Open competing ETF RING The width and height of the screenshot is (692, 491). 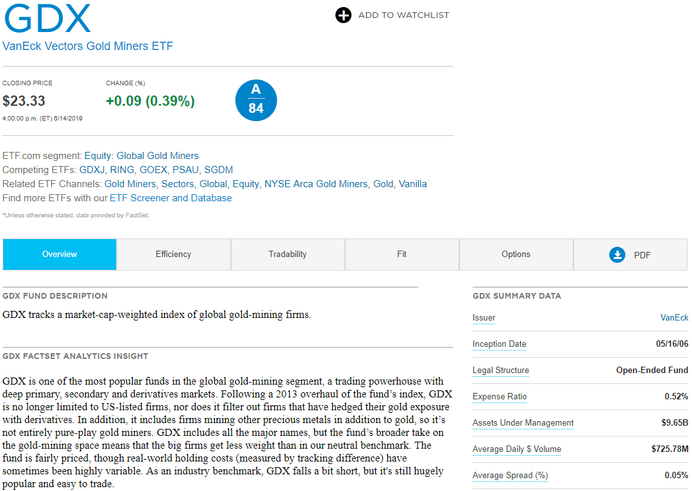(122, 170)
